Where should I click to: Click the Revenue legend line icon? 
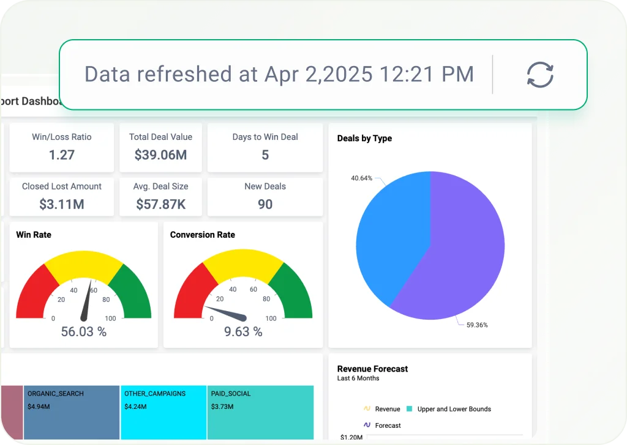coord(367,409)
